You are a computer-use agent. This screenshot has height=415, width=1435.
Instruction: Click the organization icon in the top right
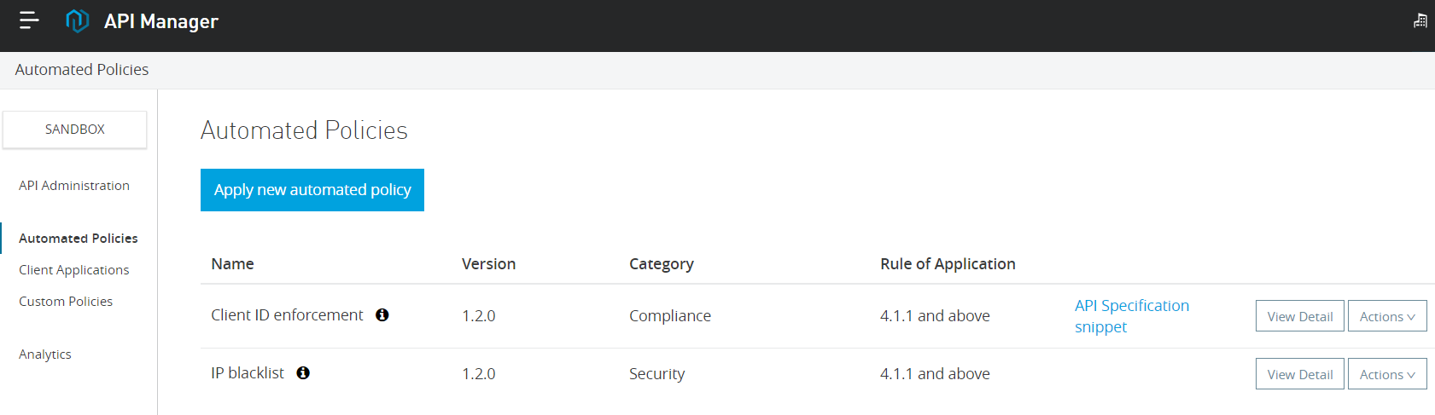1420,20
